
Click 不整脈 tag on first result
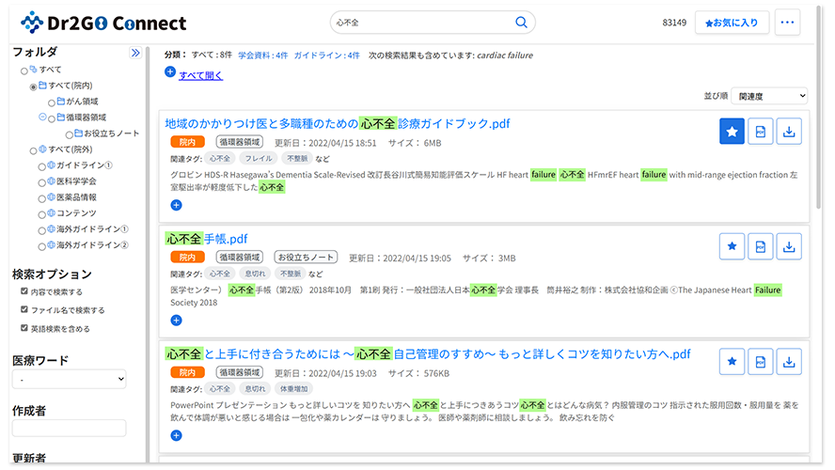296,159
